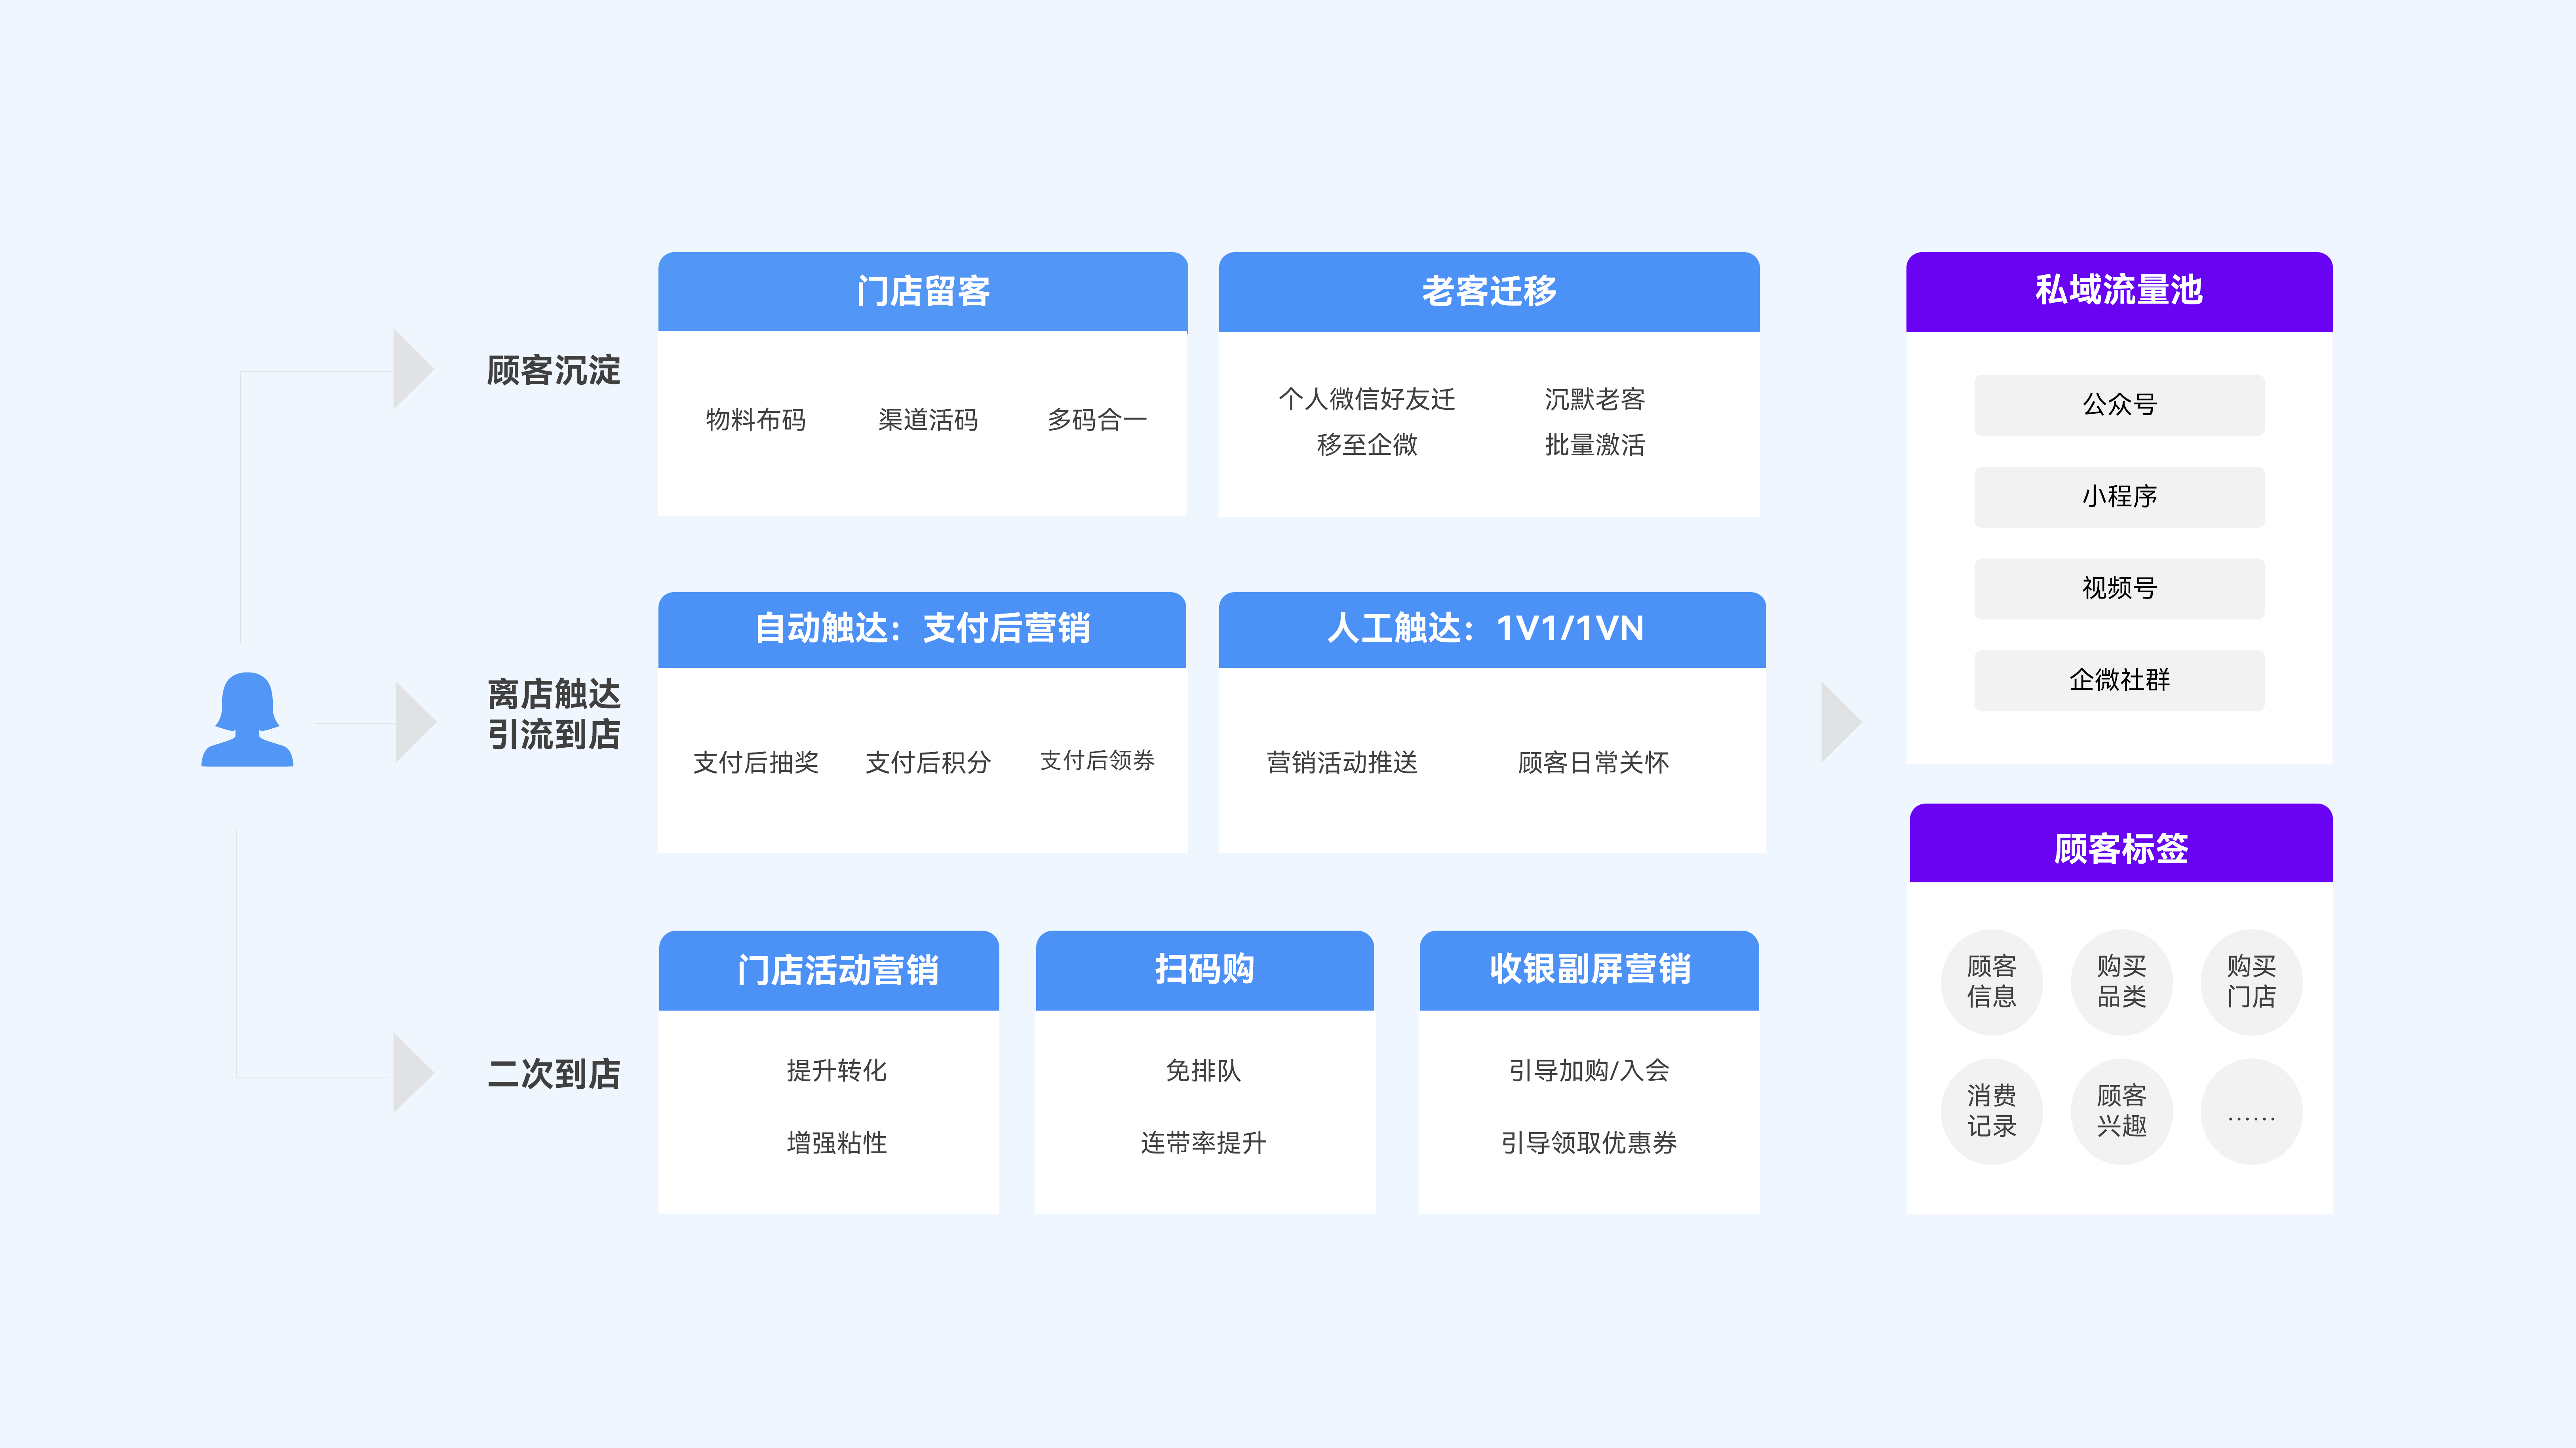Click the 顾客兴趣 tag circle

(2121, 1111)
